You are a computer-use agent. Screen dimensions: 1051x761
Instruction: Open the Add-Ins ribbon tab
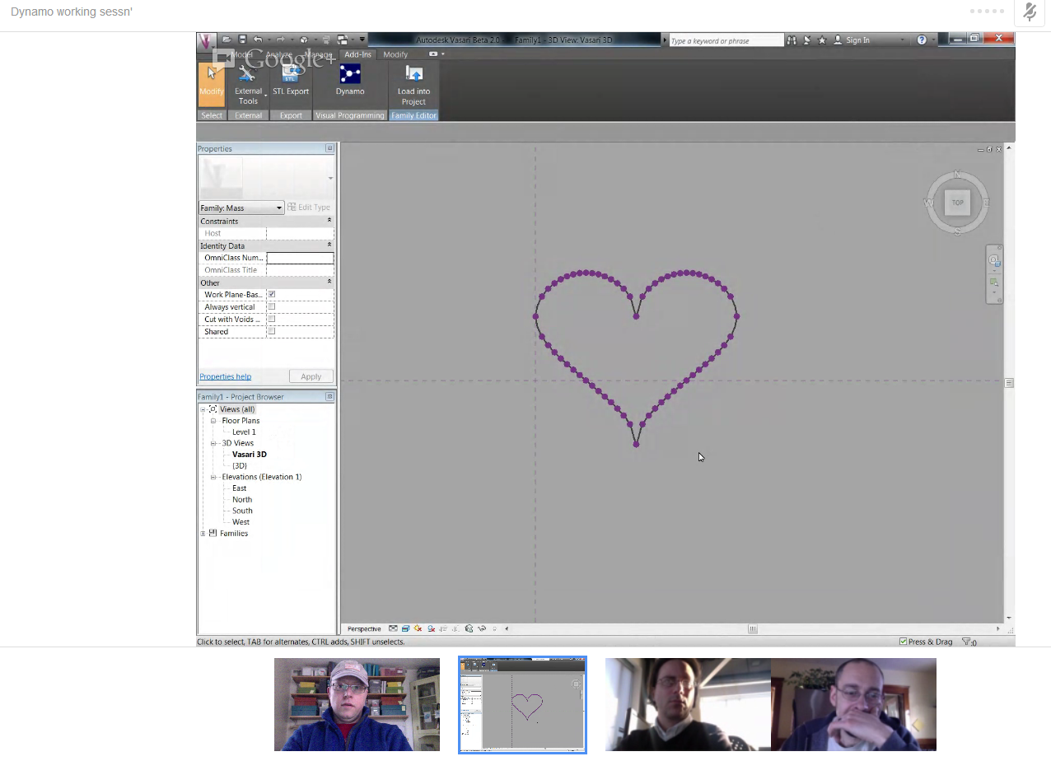tap(357, 54)
